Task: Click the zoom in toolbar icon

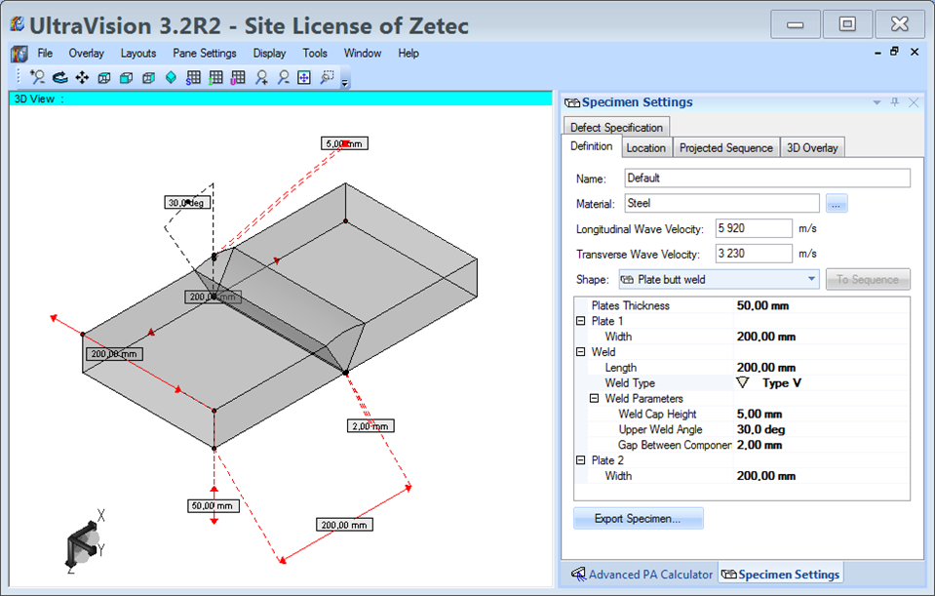Action: click(259, 77)
